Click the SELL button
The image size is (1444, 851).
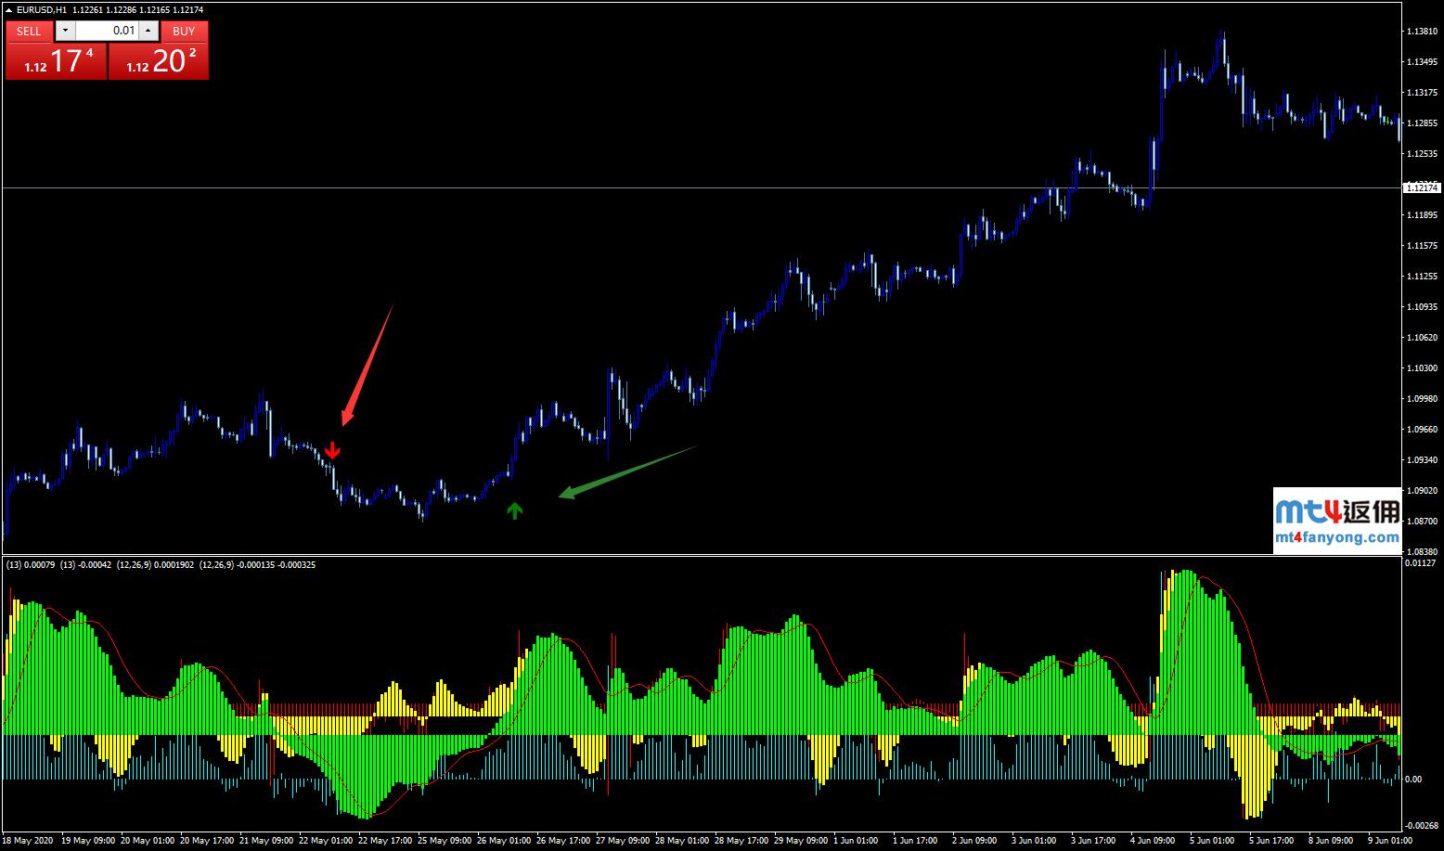click(x=29, y=31)
